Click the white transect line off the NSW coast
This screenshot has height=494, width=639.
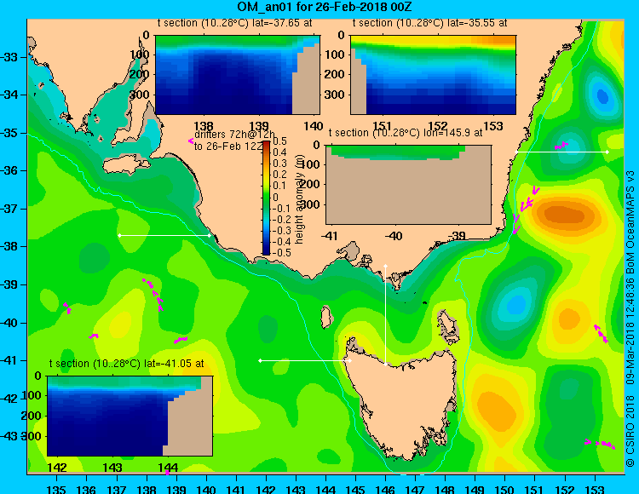point(561,152)
